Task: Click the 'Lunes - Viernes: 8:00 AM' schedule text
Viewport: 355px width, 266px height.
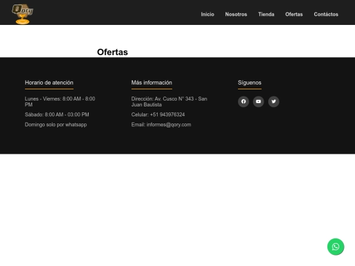Action: [60, 102]
